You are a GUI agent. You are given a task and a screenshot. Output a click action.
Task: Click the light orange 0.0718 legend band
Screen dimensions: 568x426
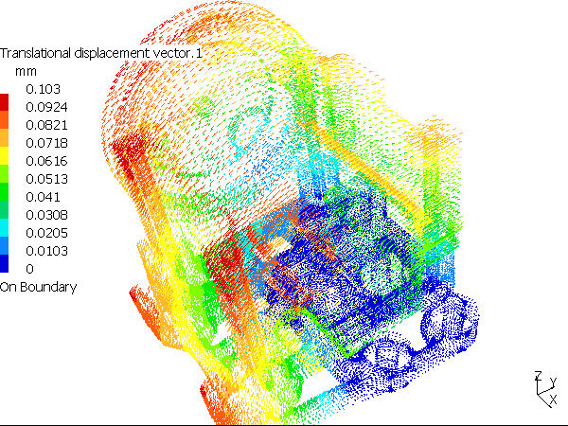[4, 137]
